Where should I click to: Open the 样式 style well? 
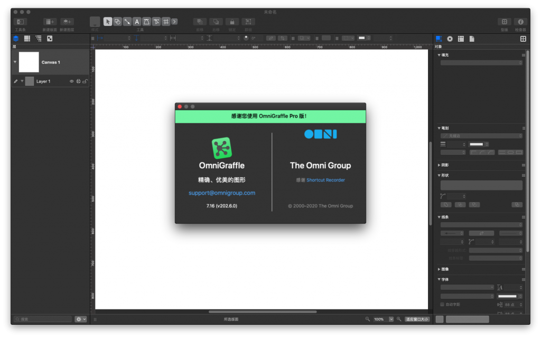pyautogui.click(x=95, y=22)
